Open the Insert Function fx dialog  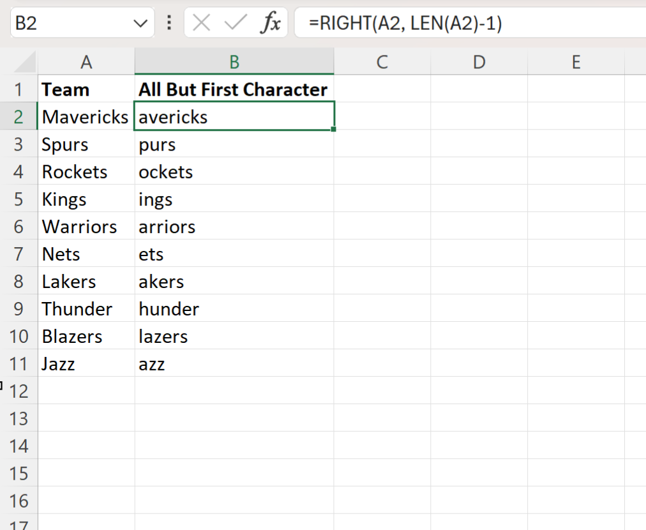pos(270,22)
